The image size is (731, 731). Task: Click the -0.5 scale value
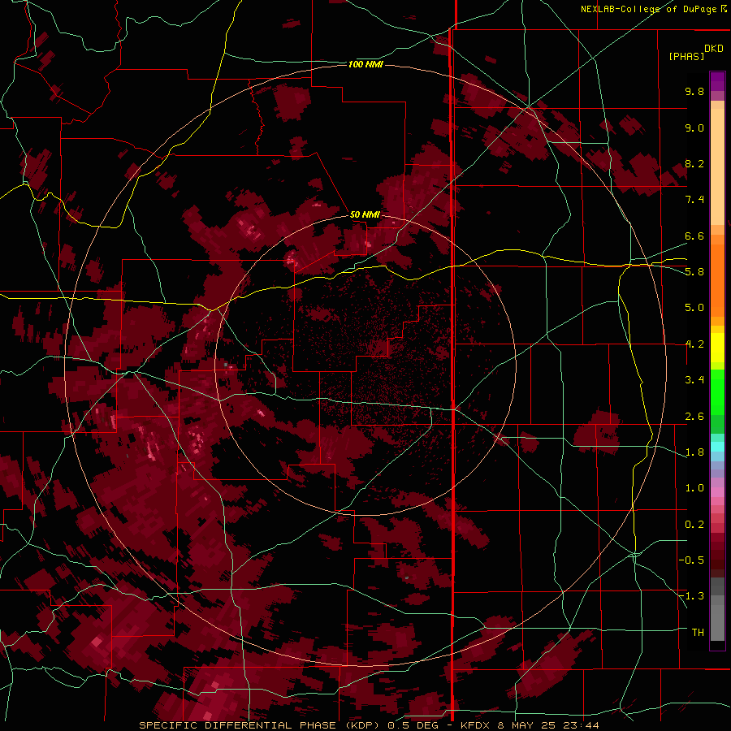(691, 560)
